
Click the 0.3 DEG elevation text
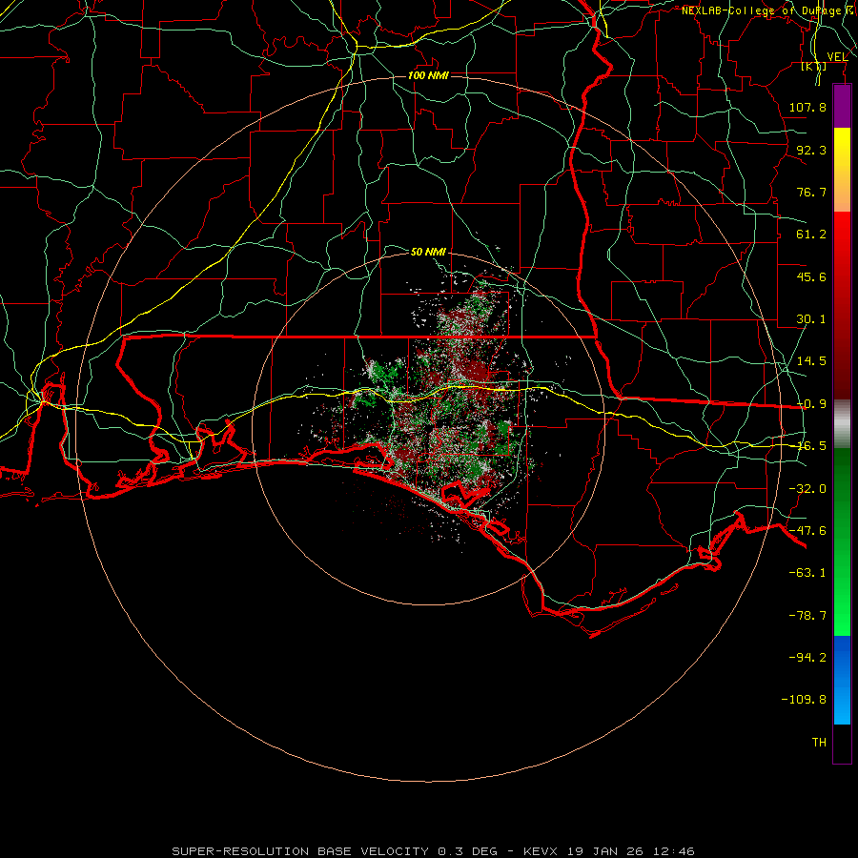467,851
